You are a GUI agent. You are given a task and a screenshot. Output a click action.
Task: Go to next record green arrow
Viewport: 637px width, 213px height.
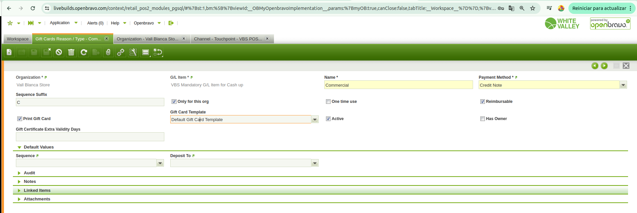click(x=604, y=66)
